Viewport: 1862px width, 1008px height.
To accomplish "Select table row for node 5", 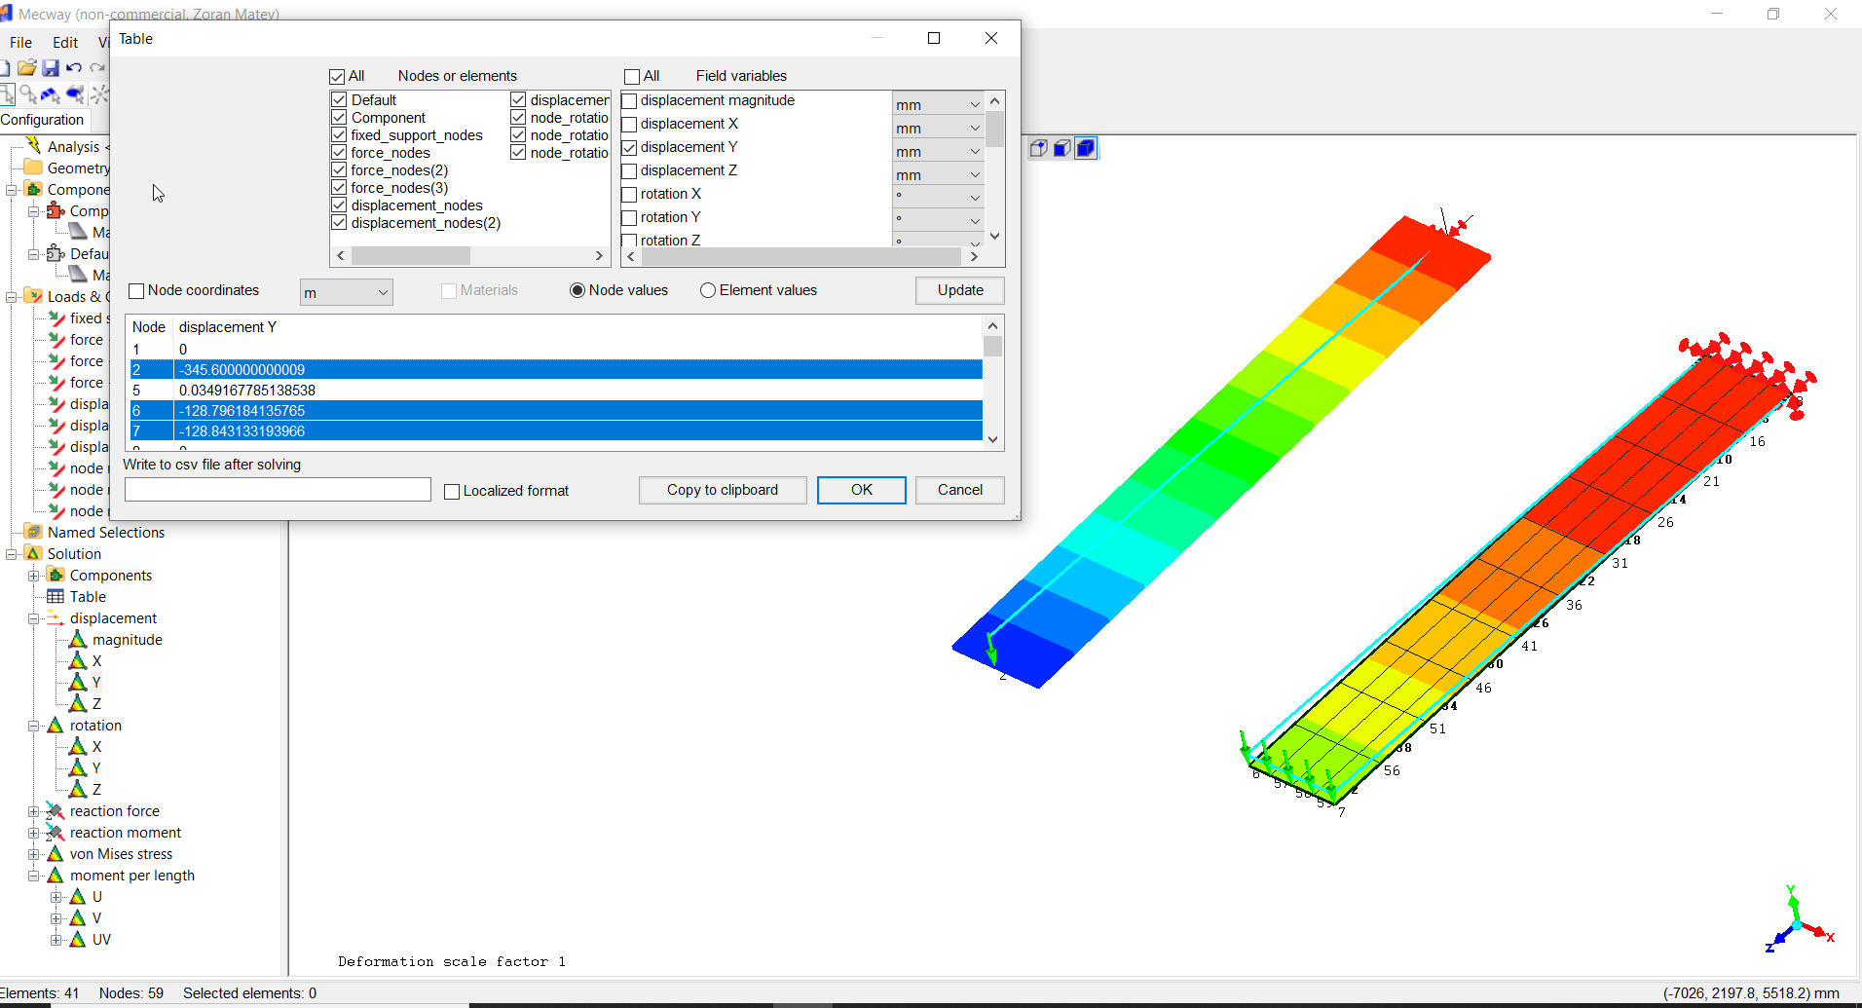I will click(556, 391).
